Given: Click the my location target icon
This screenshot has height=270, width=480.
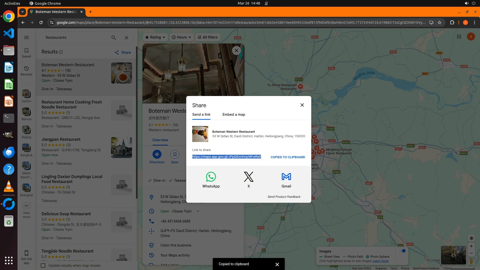Looking at the screenshot, I should pyautogui.click(x=471, y=238).
